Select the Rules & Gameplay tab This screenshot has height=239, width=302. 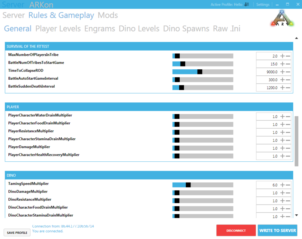61,15
